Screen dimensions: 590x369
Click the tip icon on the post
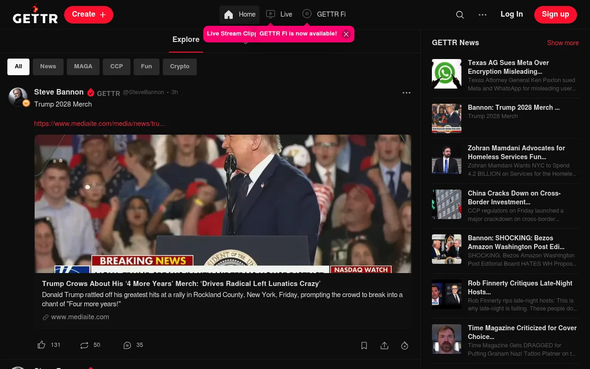click(405, 345)
